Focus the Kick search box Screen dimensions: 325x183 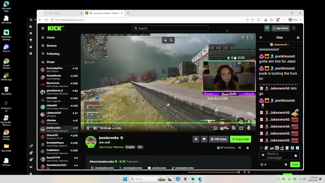point(170,28)
